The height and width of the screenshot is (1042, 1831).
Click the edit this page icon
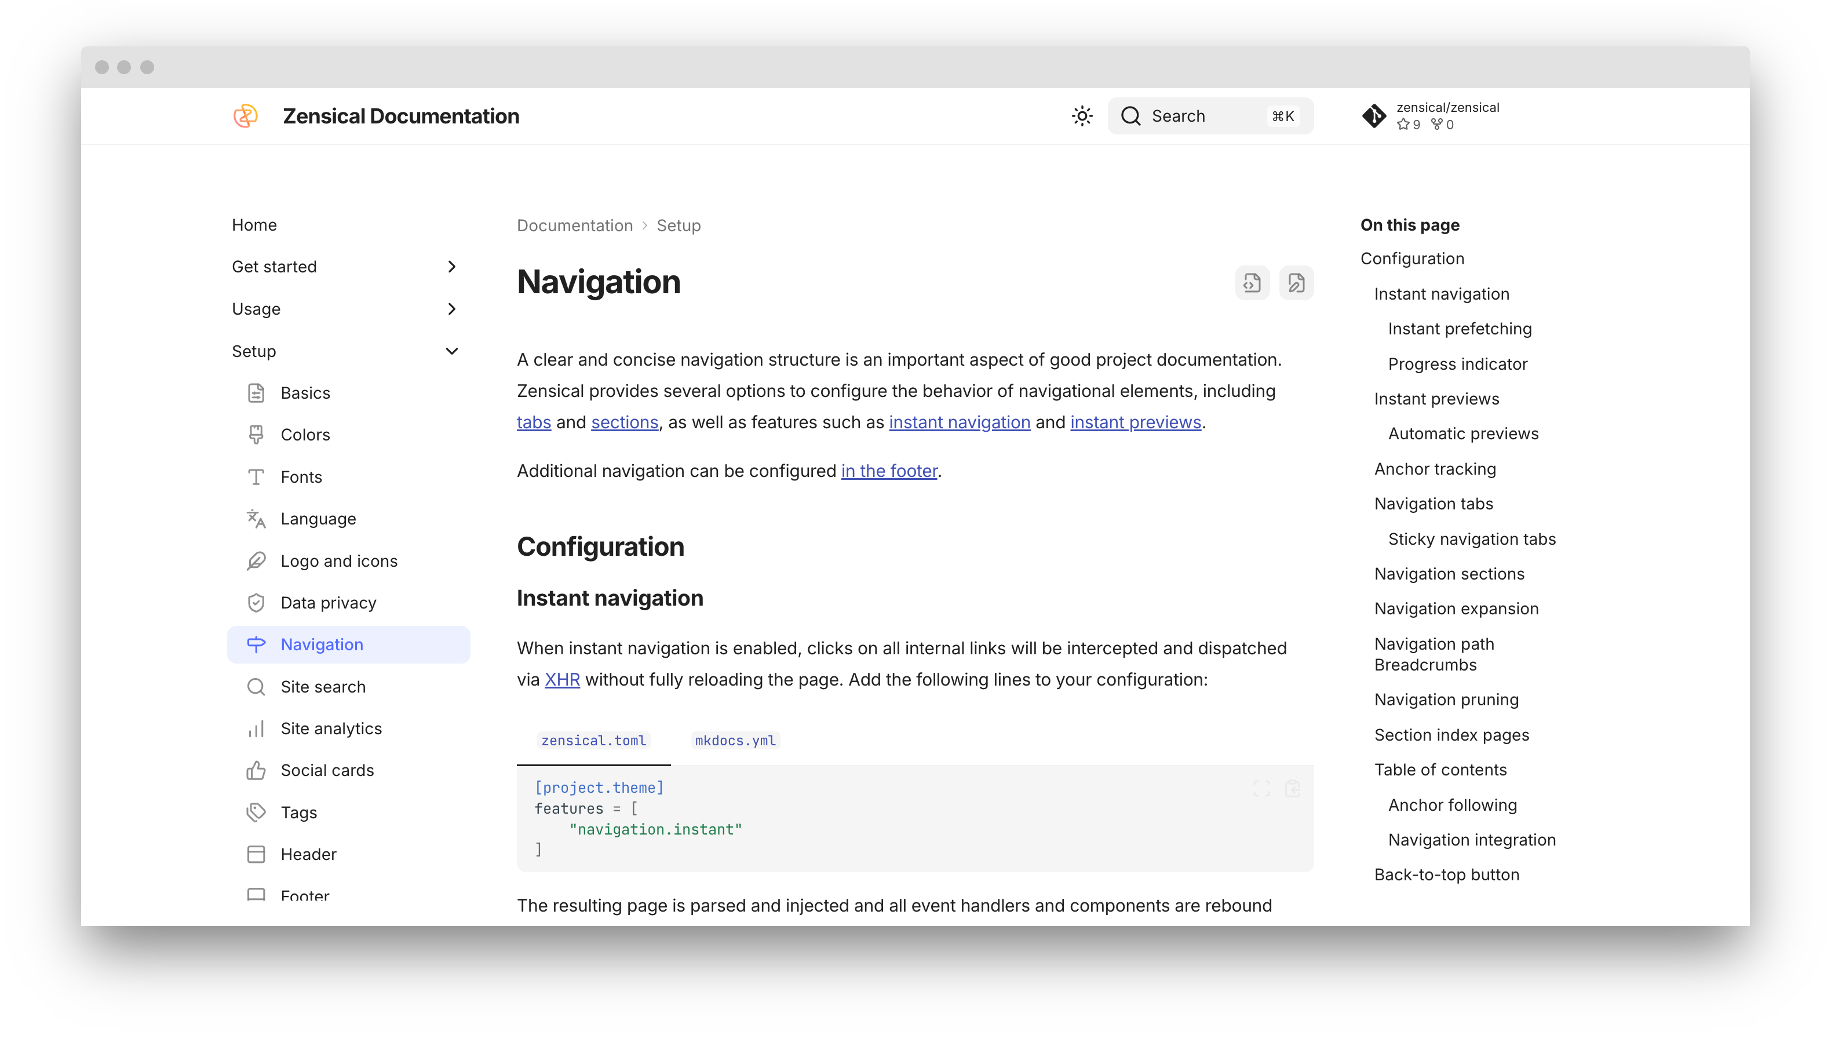1296,283
